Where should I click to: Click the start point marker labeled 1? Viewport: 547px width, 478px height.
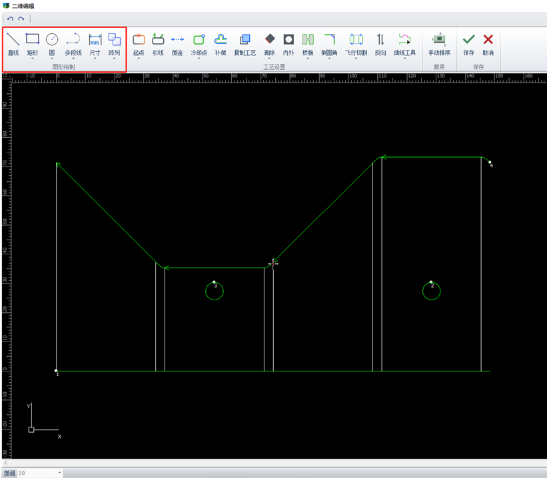(x=56, y=371)
